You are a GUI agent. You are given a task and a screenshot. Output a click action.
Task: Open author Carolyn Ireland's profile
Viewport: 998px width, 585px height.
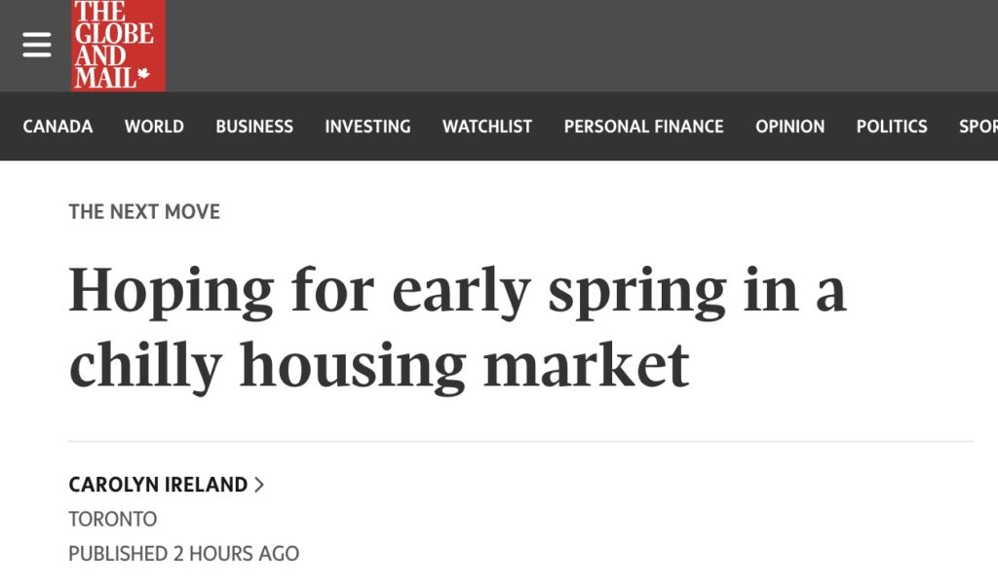pos(158,485)
